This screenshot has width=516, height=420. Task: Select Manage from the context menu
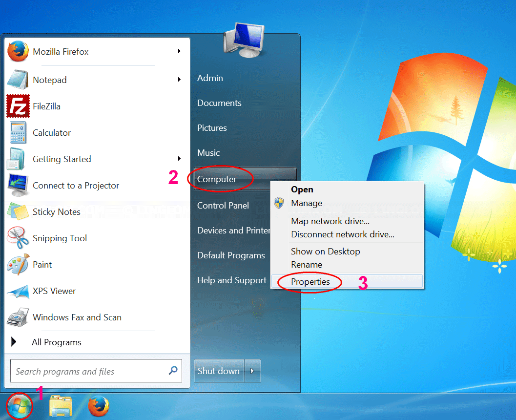pyautogui.click(x=307, y=203)
